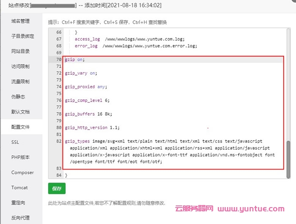The height and width of the screenshot is (224, 296).
Task: Switch to the PHP版本 tab
Action: click(20, 157)
